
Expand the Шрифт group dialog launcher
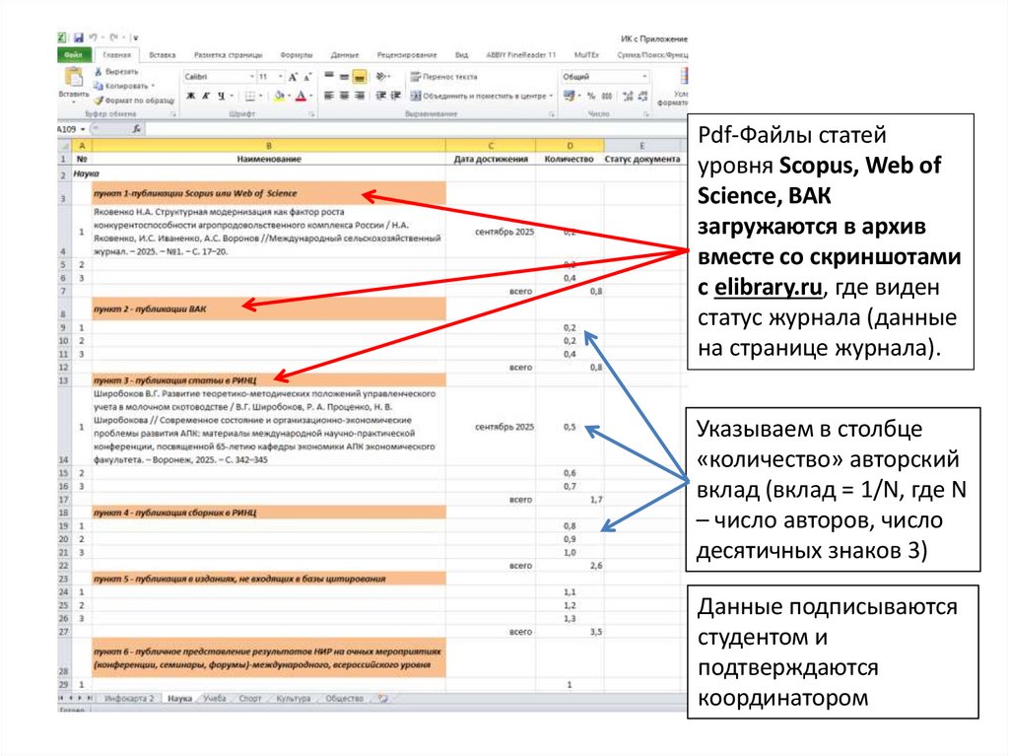click(x=311, y=114)
